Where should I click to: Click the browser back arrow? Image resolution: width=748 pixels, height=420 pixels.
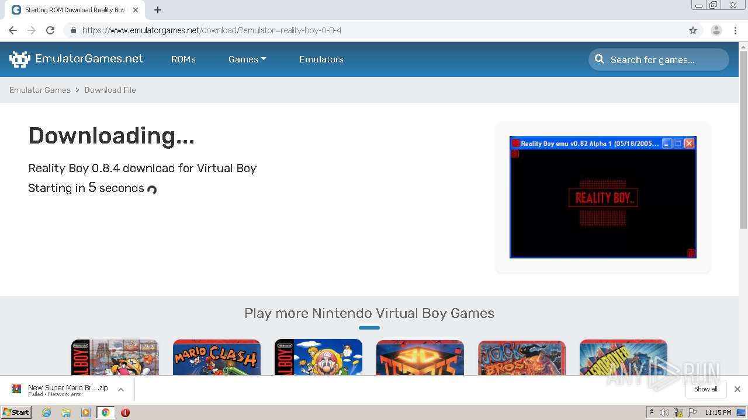pos(13,30)
